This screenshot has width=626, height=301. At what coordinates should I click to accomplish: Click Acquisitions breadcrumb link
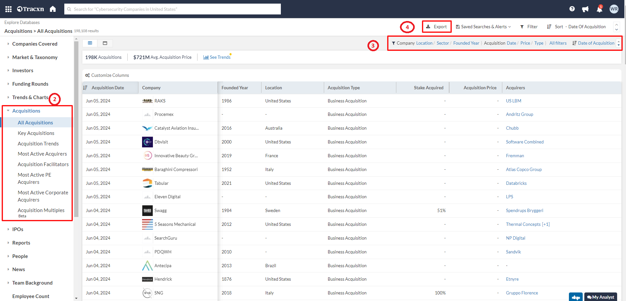pyautogui.click(x=18, y=31)
